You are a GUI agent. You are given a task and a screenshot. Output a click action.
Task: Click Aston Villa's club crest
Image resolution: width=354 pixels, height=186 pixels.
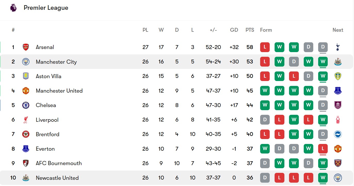(26, 76)
